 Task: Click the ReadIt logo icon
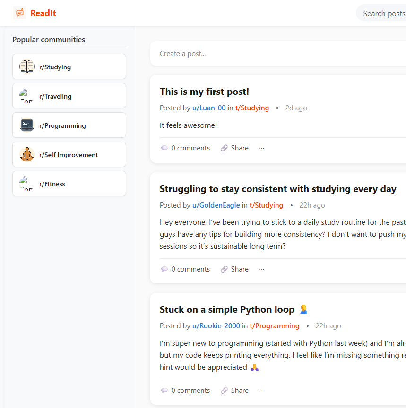(x=20, y=13)
